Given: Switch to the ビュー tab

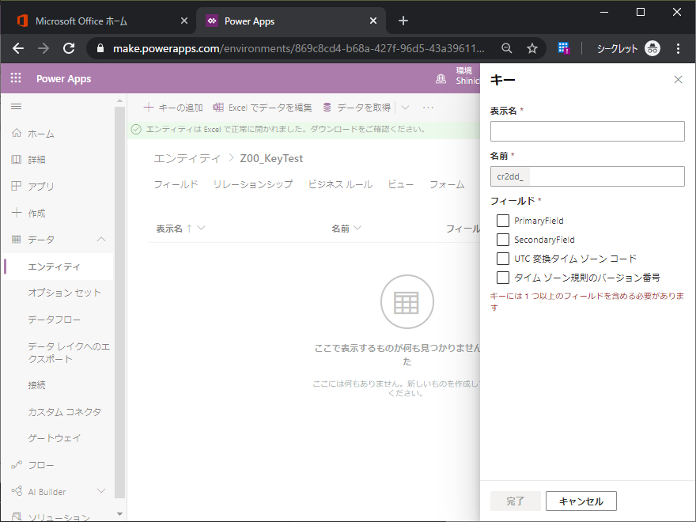Looking at the screenshot, I should click(x=400, y=184).
